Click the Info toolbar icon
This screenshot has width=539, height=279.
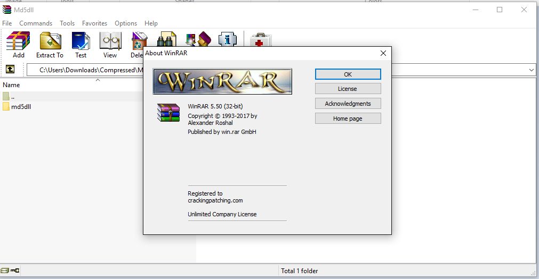(x=228, y=40)
